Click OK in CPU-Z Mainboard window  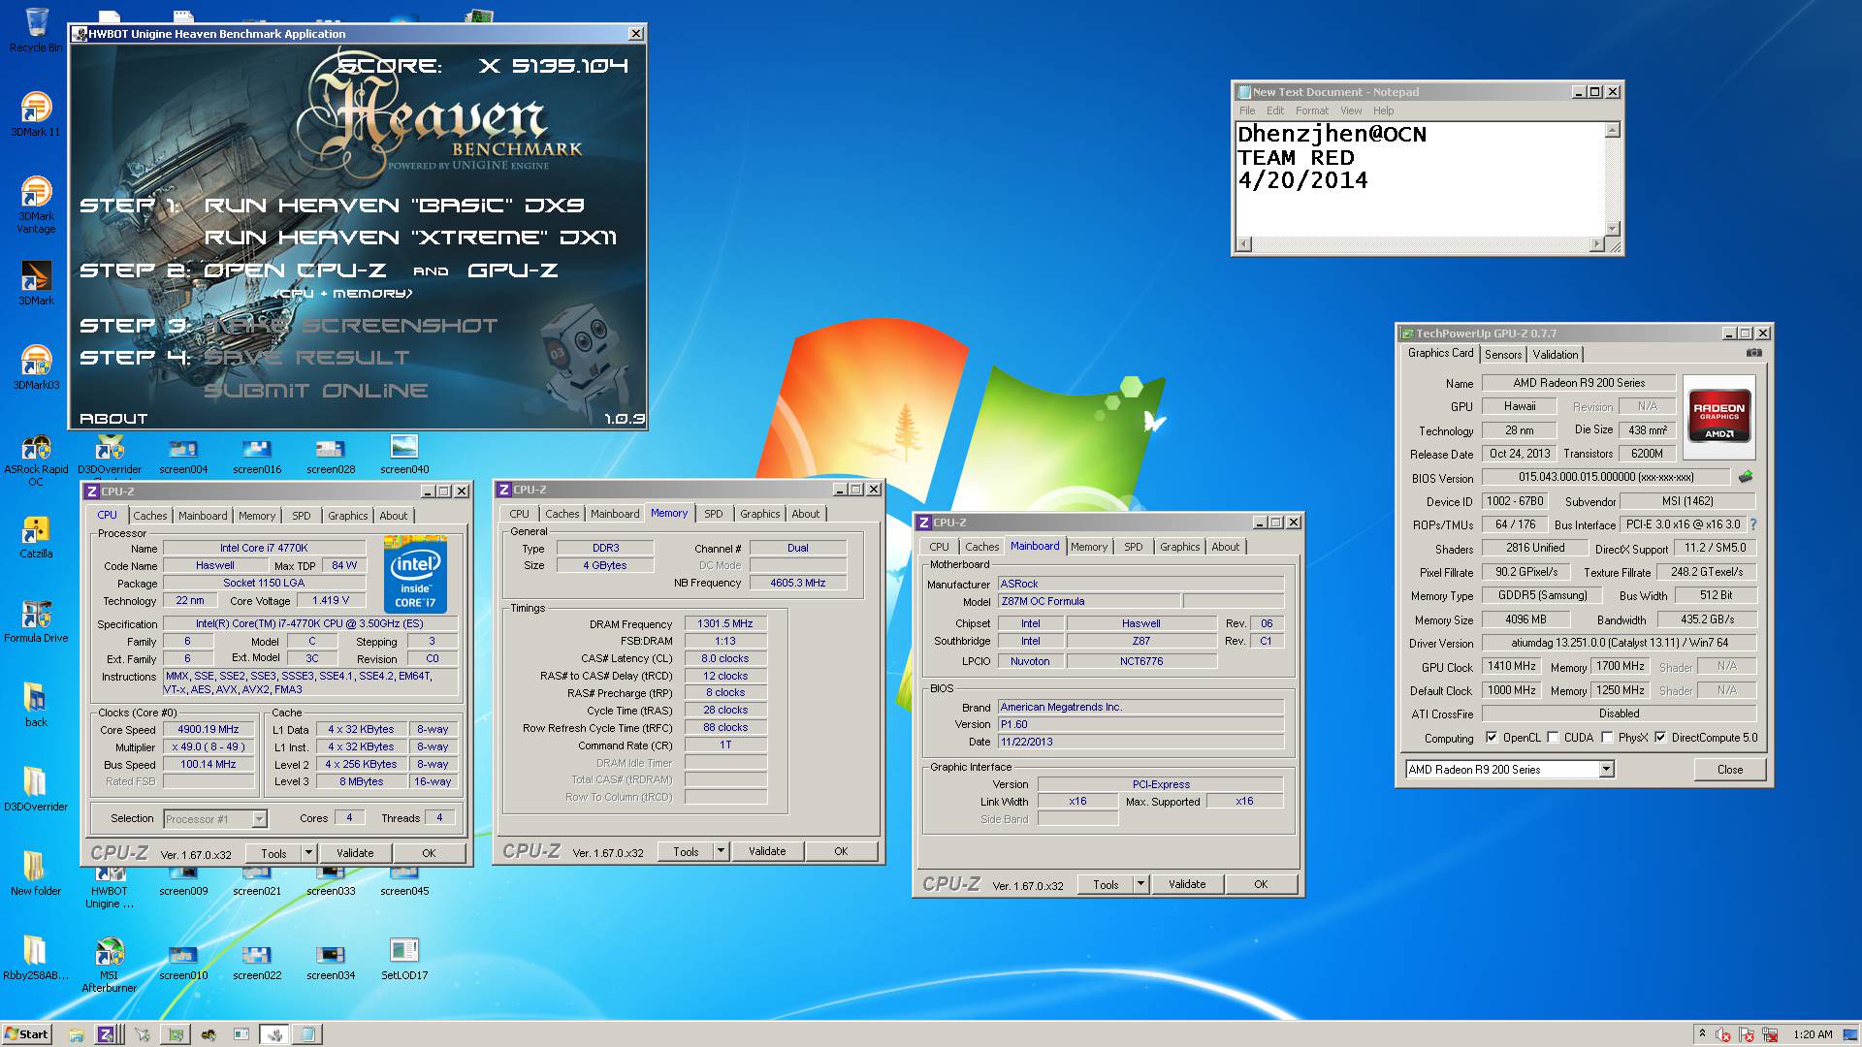[1261, 884]
